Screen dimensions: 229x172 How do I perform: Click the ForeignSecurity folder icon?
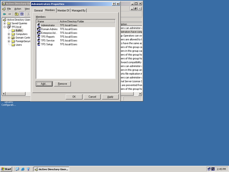tap(13, 41)
